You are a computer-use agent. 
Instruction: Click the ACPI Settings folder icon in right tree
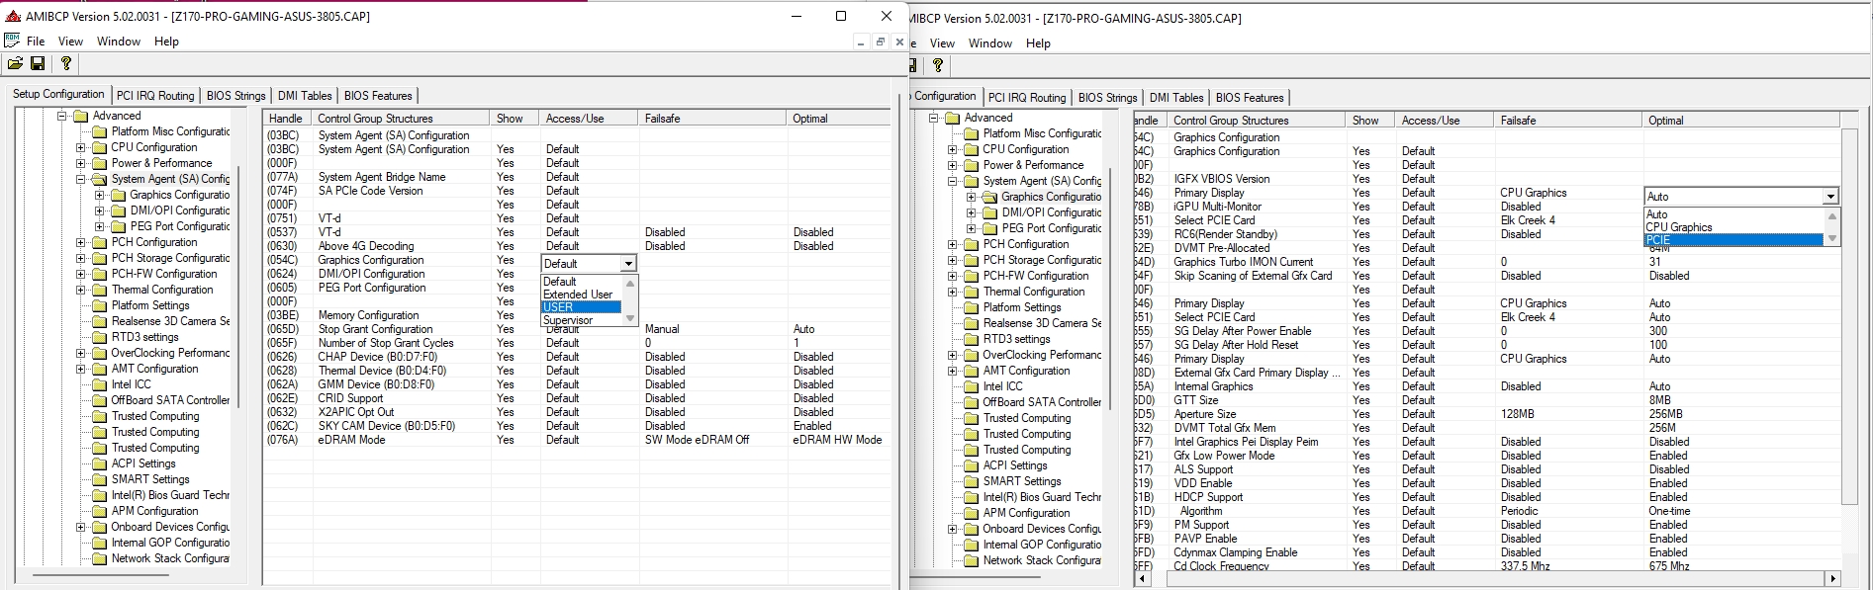[972, 465]
